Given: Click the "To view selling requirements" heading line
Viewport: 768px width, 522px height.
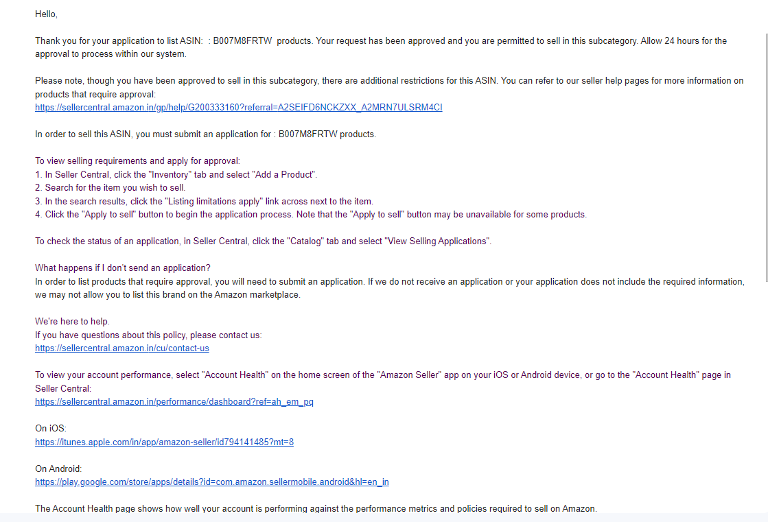Looking at the screenshot, I should (x=137, y=161).
